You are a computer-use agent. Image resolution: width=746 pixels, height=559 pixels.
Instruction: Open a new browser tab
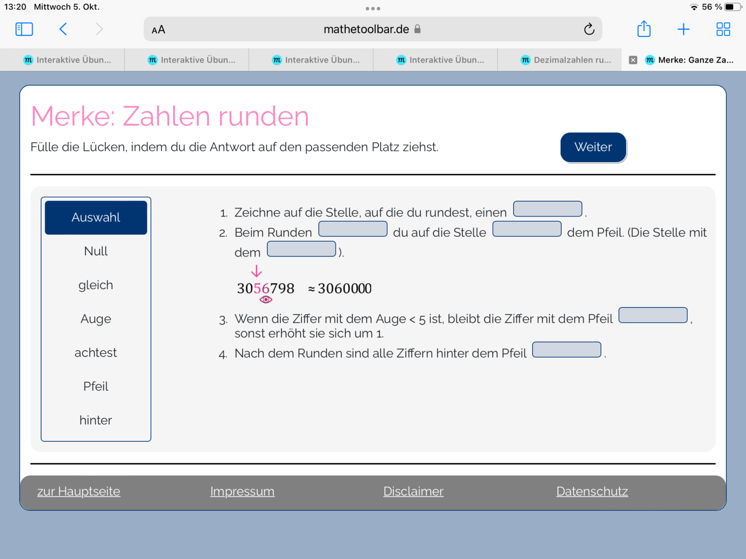[683, 29]
